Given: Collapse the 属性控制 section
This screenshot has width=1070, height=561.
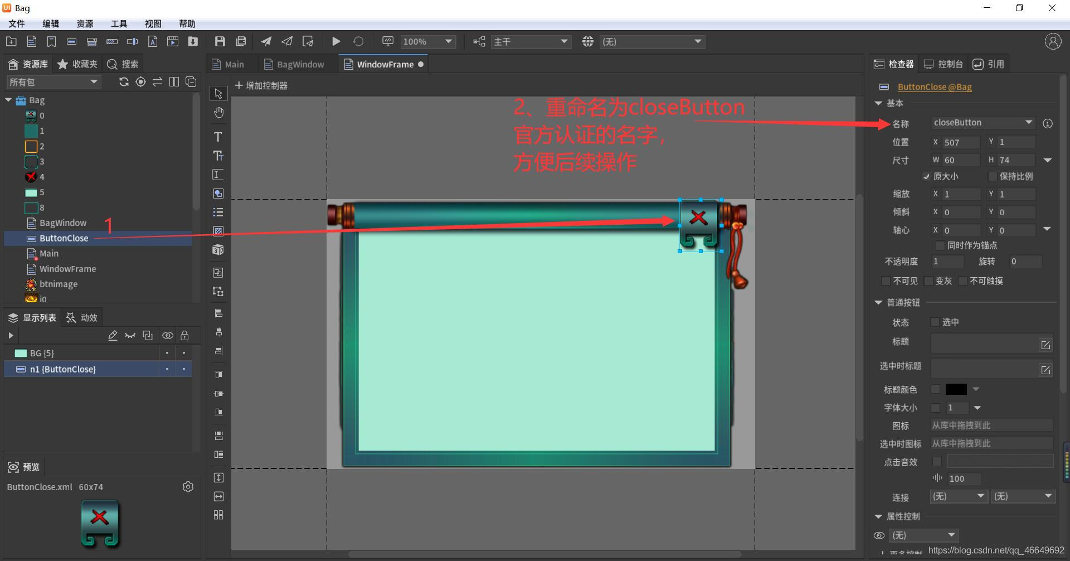Looking at the screenshot, I should (x=878, y=516).
